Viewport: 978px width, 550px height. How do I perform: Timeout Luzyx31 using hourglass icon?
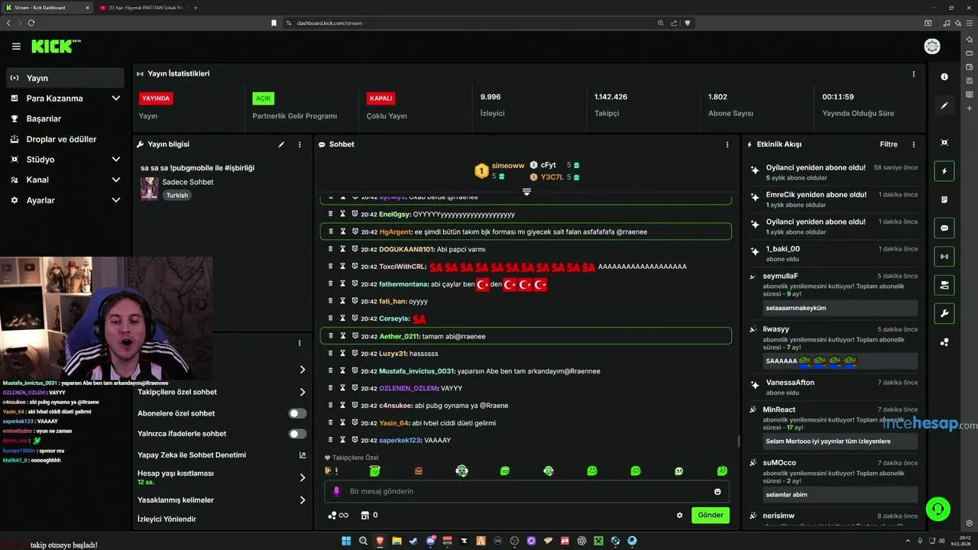click(x=343, y=354)
